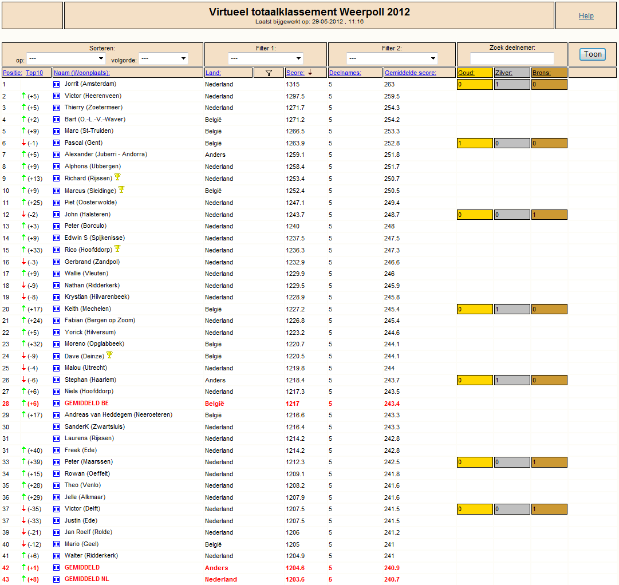Open the Filter 1 dropdown
Screen dimensions: 619x585
coord(265,58)
